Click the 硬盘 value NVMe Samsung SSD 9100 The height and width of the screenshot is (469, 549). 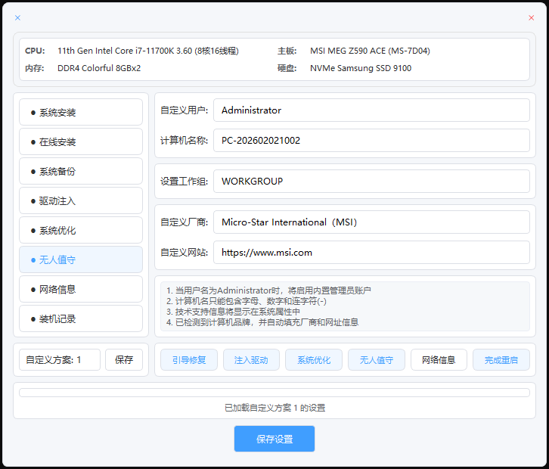(x=361, y=68)
